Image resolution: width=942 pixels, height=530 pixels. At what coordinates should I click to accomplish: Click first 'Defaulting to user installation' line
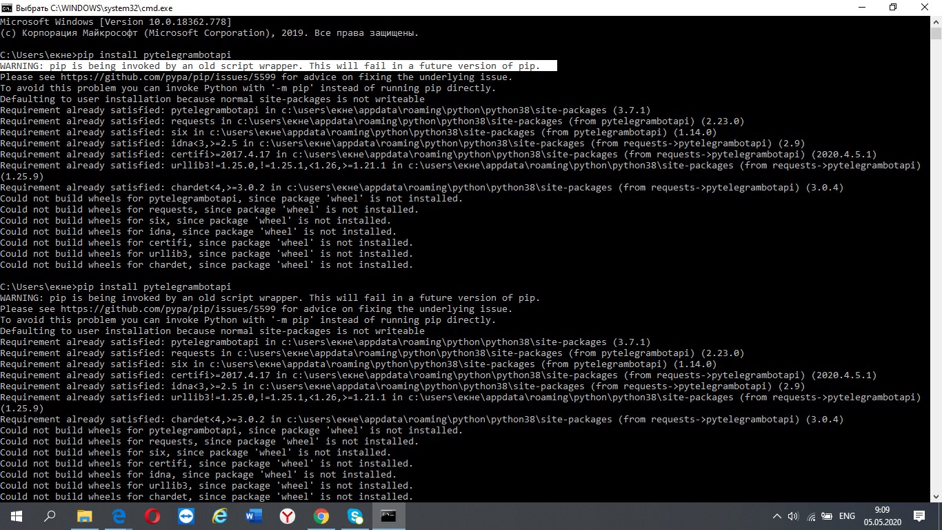(x=212, y=99)
